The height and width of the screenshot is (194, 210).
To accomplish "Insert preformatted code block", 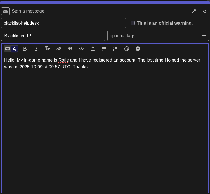I will click(81, 49).
